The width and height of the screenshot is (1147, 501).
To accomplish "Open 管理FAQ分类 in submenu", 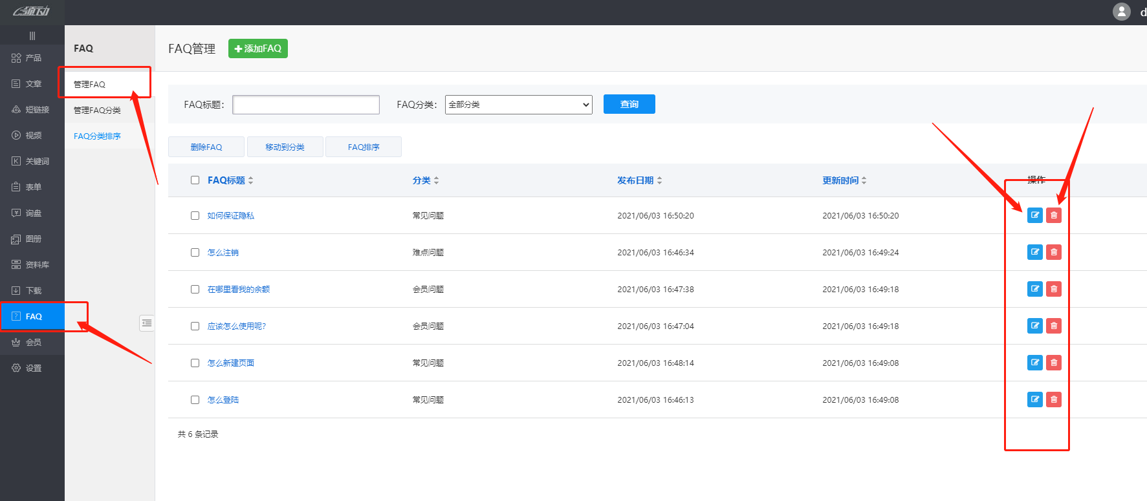I will click(x=97, y=111).
